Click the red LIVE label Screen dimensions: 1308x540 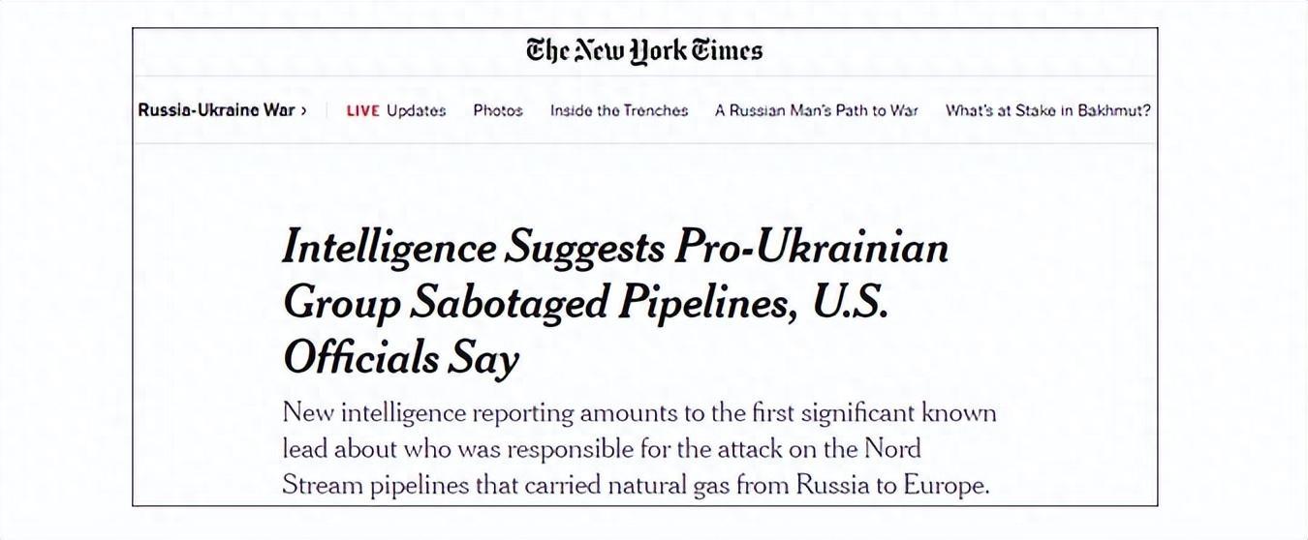click(362, 110)
